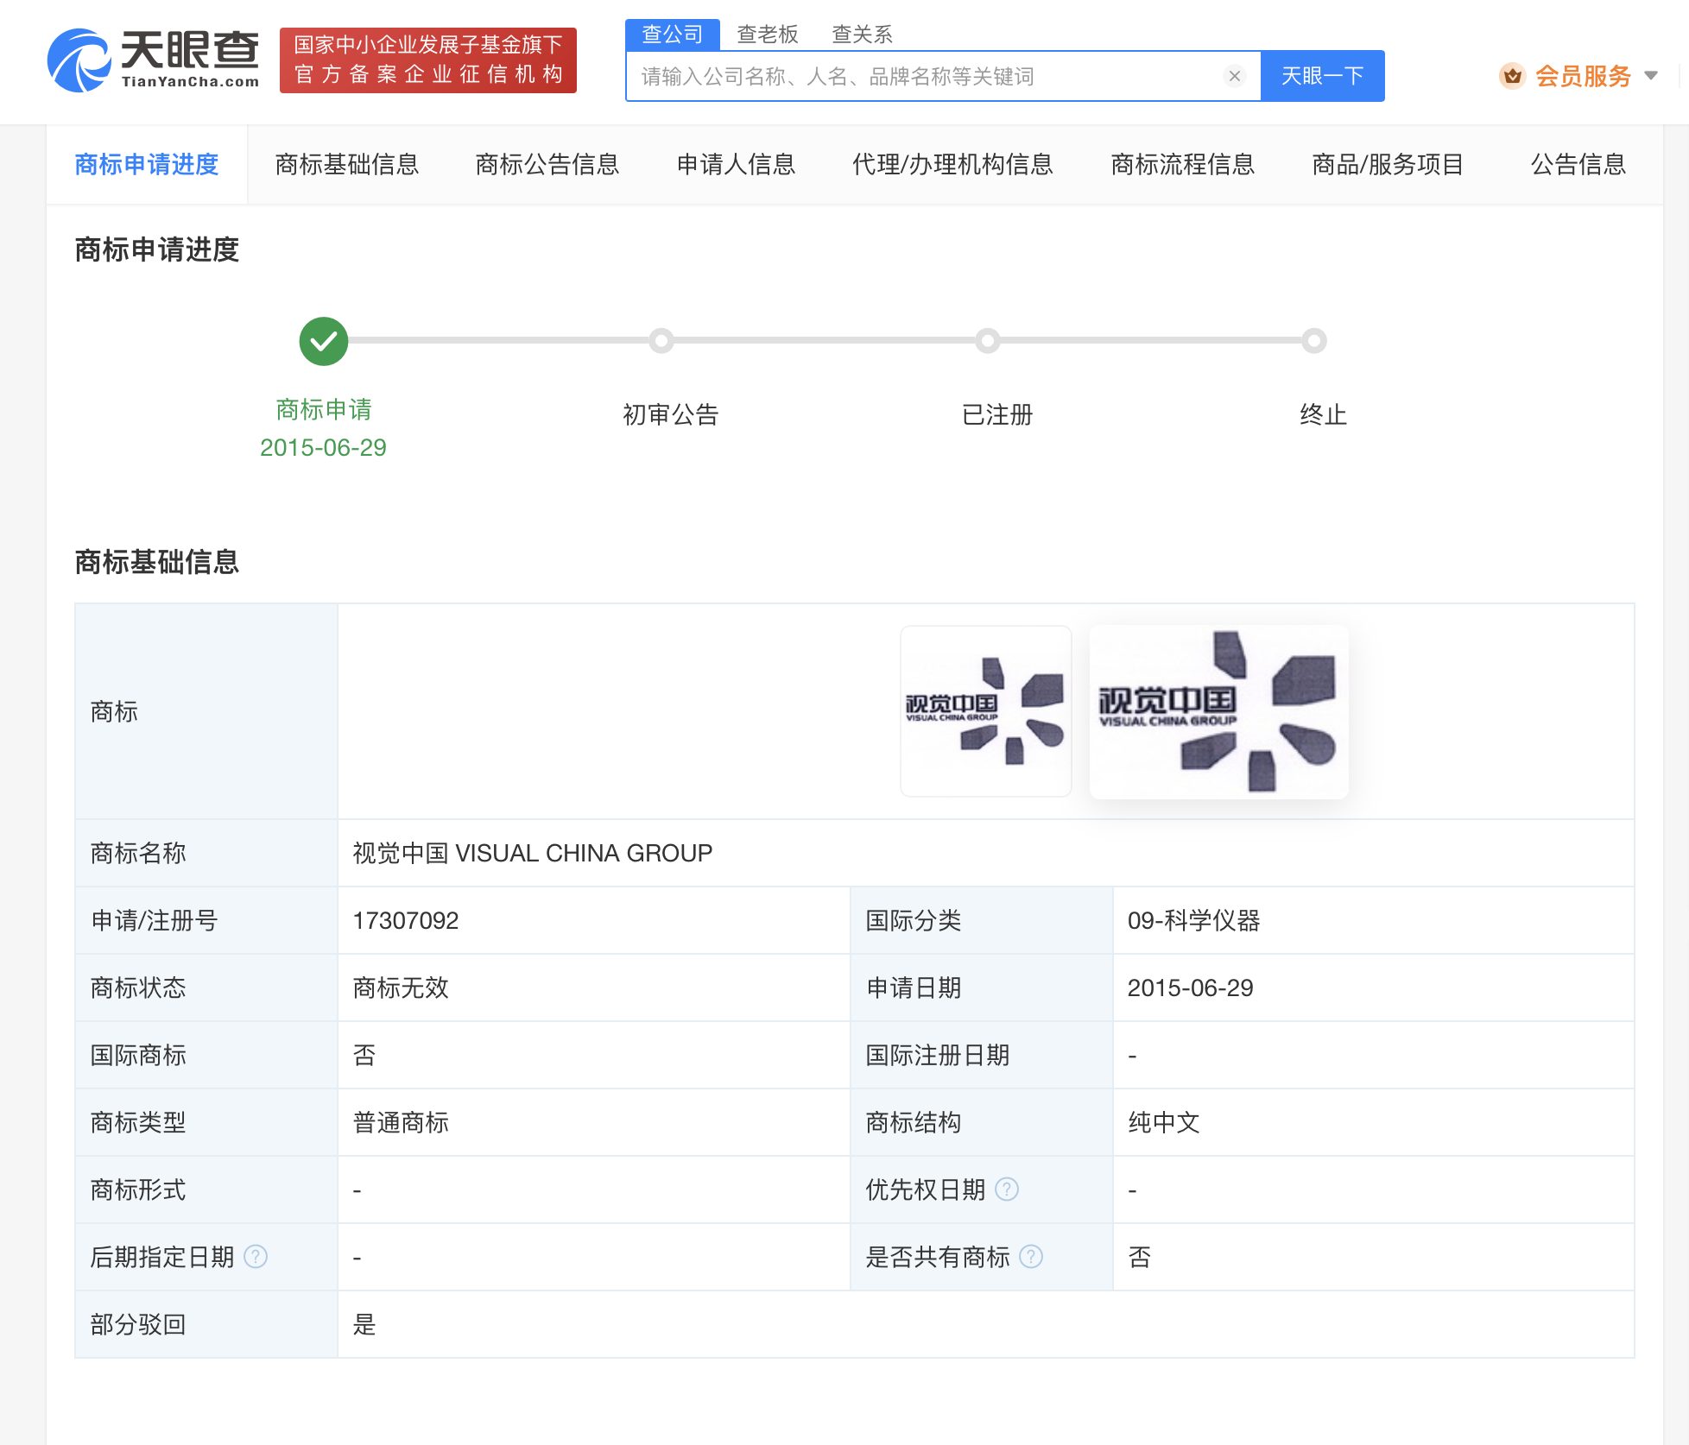This screenshot has width=1689, height=1445.
Task: Click the keyword search input field
Action: (907, 76)
